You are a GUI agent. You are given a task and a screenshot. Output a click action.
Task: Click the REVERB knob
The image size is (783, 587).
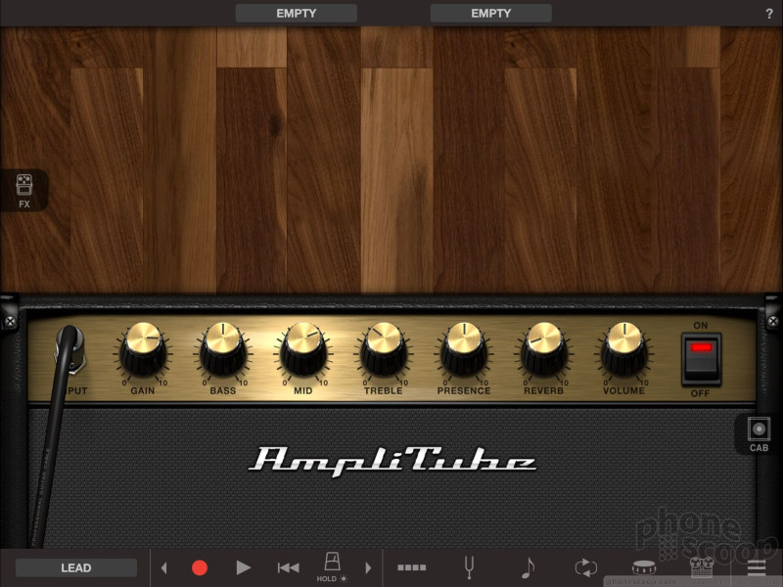click(544, 349)
